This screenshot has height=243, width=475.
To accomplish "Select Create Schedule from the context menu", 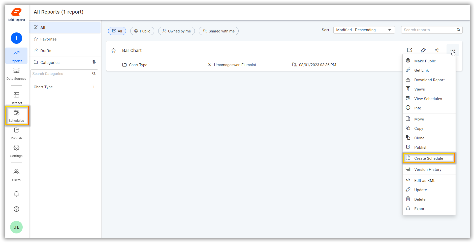I will click(x=428, y=158).
